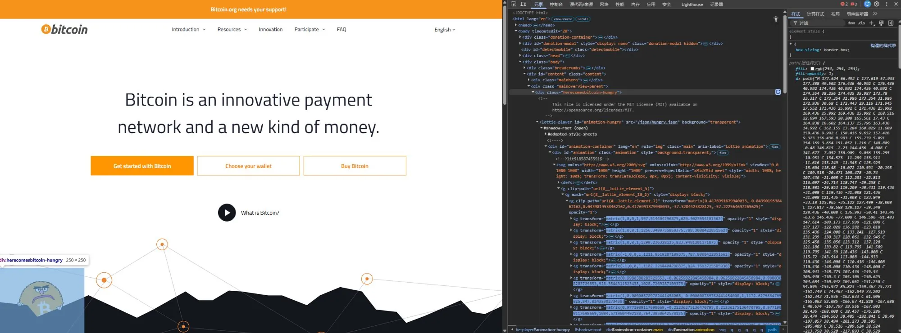Open the Application (应用) tab

coord(651,4)
